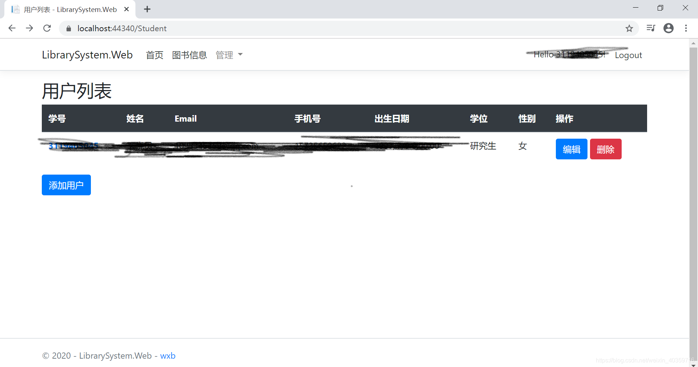Click the browser forward navigation arrow
Image resolution: width=698 pixels, height=367 pixels.
point(29,28)
